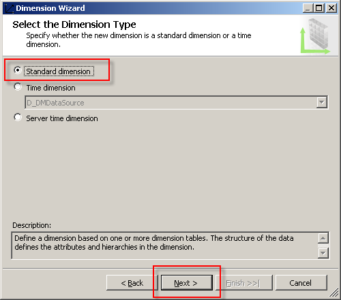Click the Standard dimension label text
The image size is (341, 300).
pos(59,71)
